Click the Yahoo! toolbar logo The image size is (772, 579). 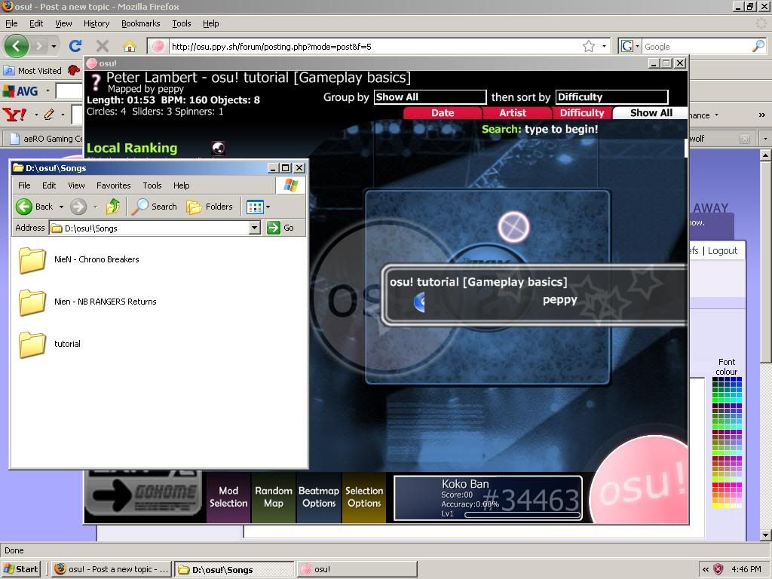(x=15, y=115)
